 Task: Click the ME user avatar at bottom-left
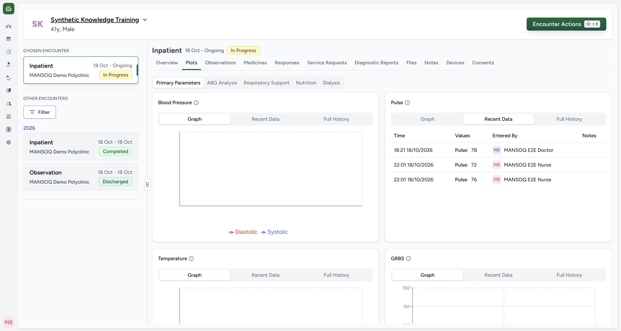pos(9,322)
